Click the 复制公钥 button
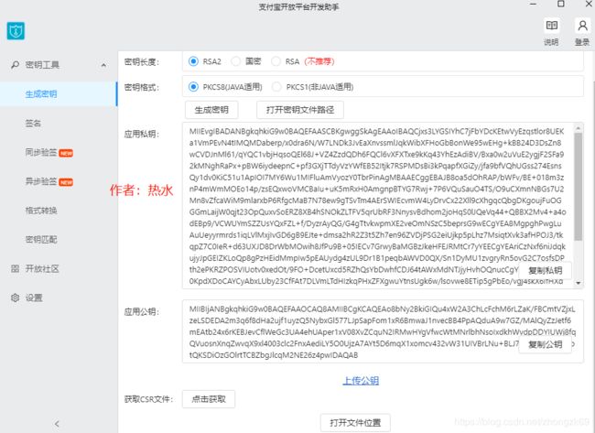595x433 pixels. point(545,344)
